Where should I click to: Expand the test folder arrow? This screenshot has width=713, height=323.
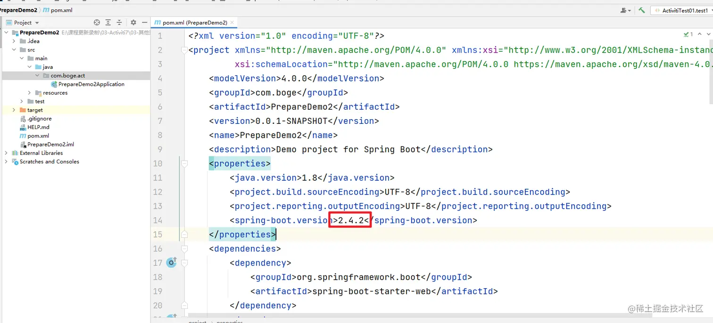coord(22,101)
